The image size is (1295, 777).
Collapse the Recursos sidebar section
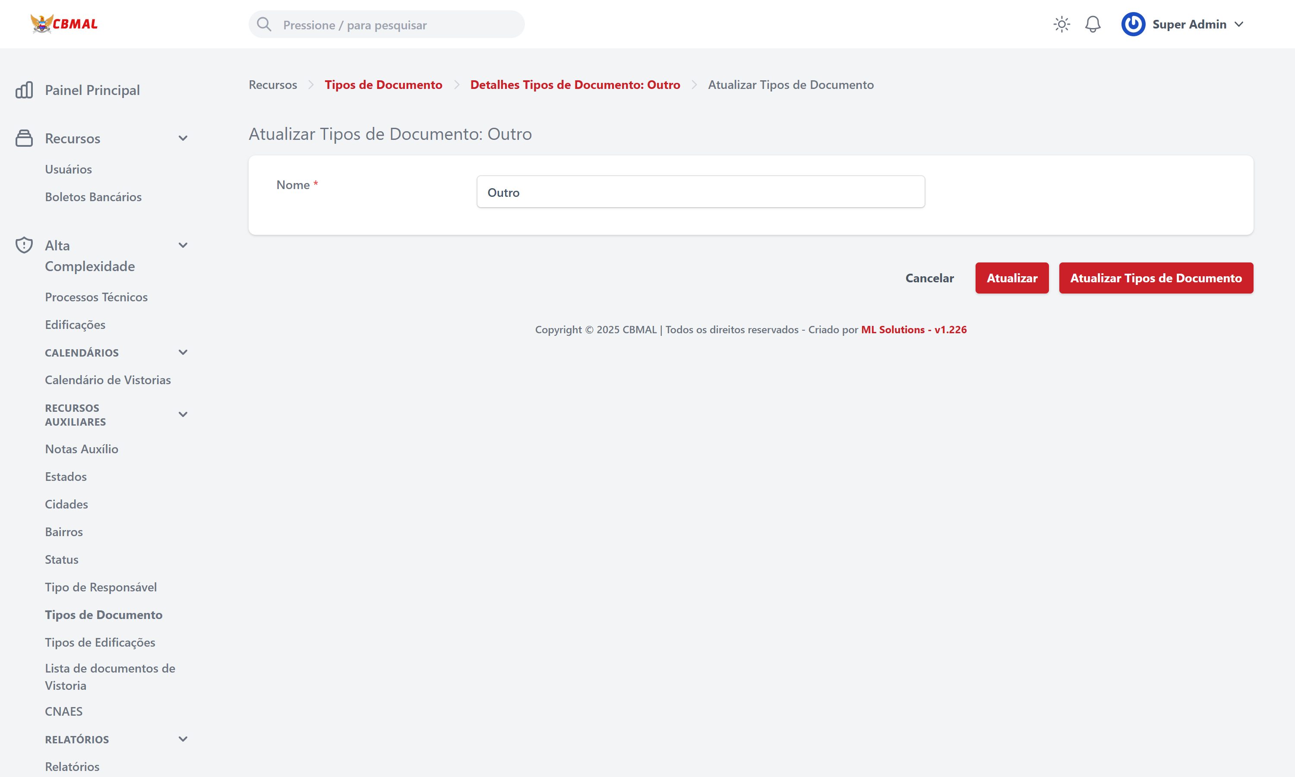pyautogui.click(x=183, y=138)
